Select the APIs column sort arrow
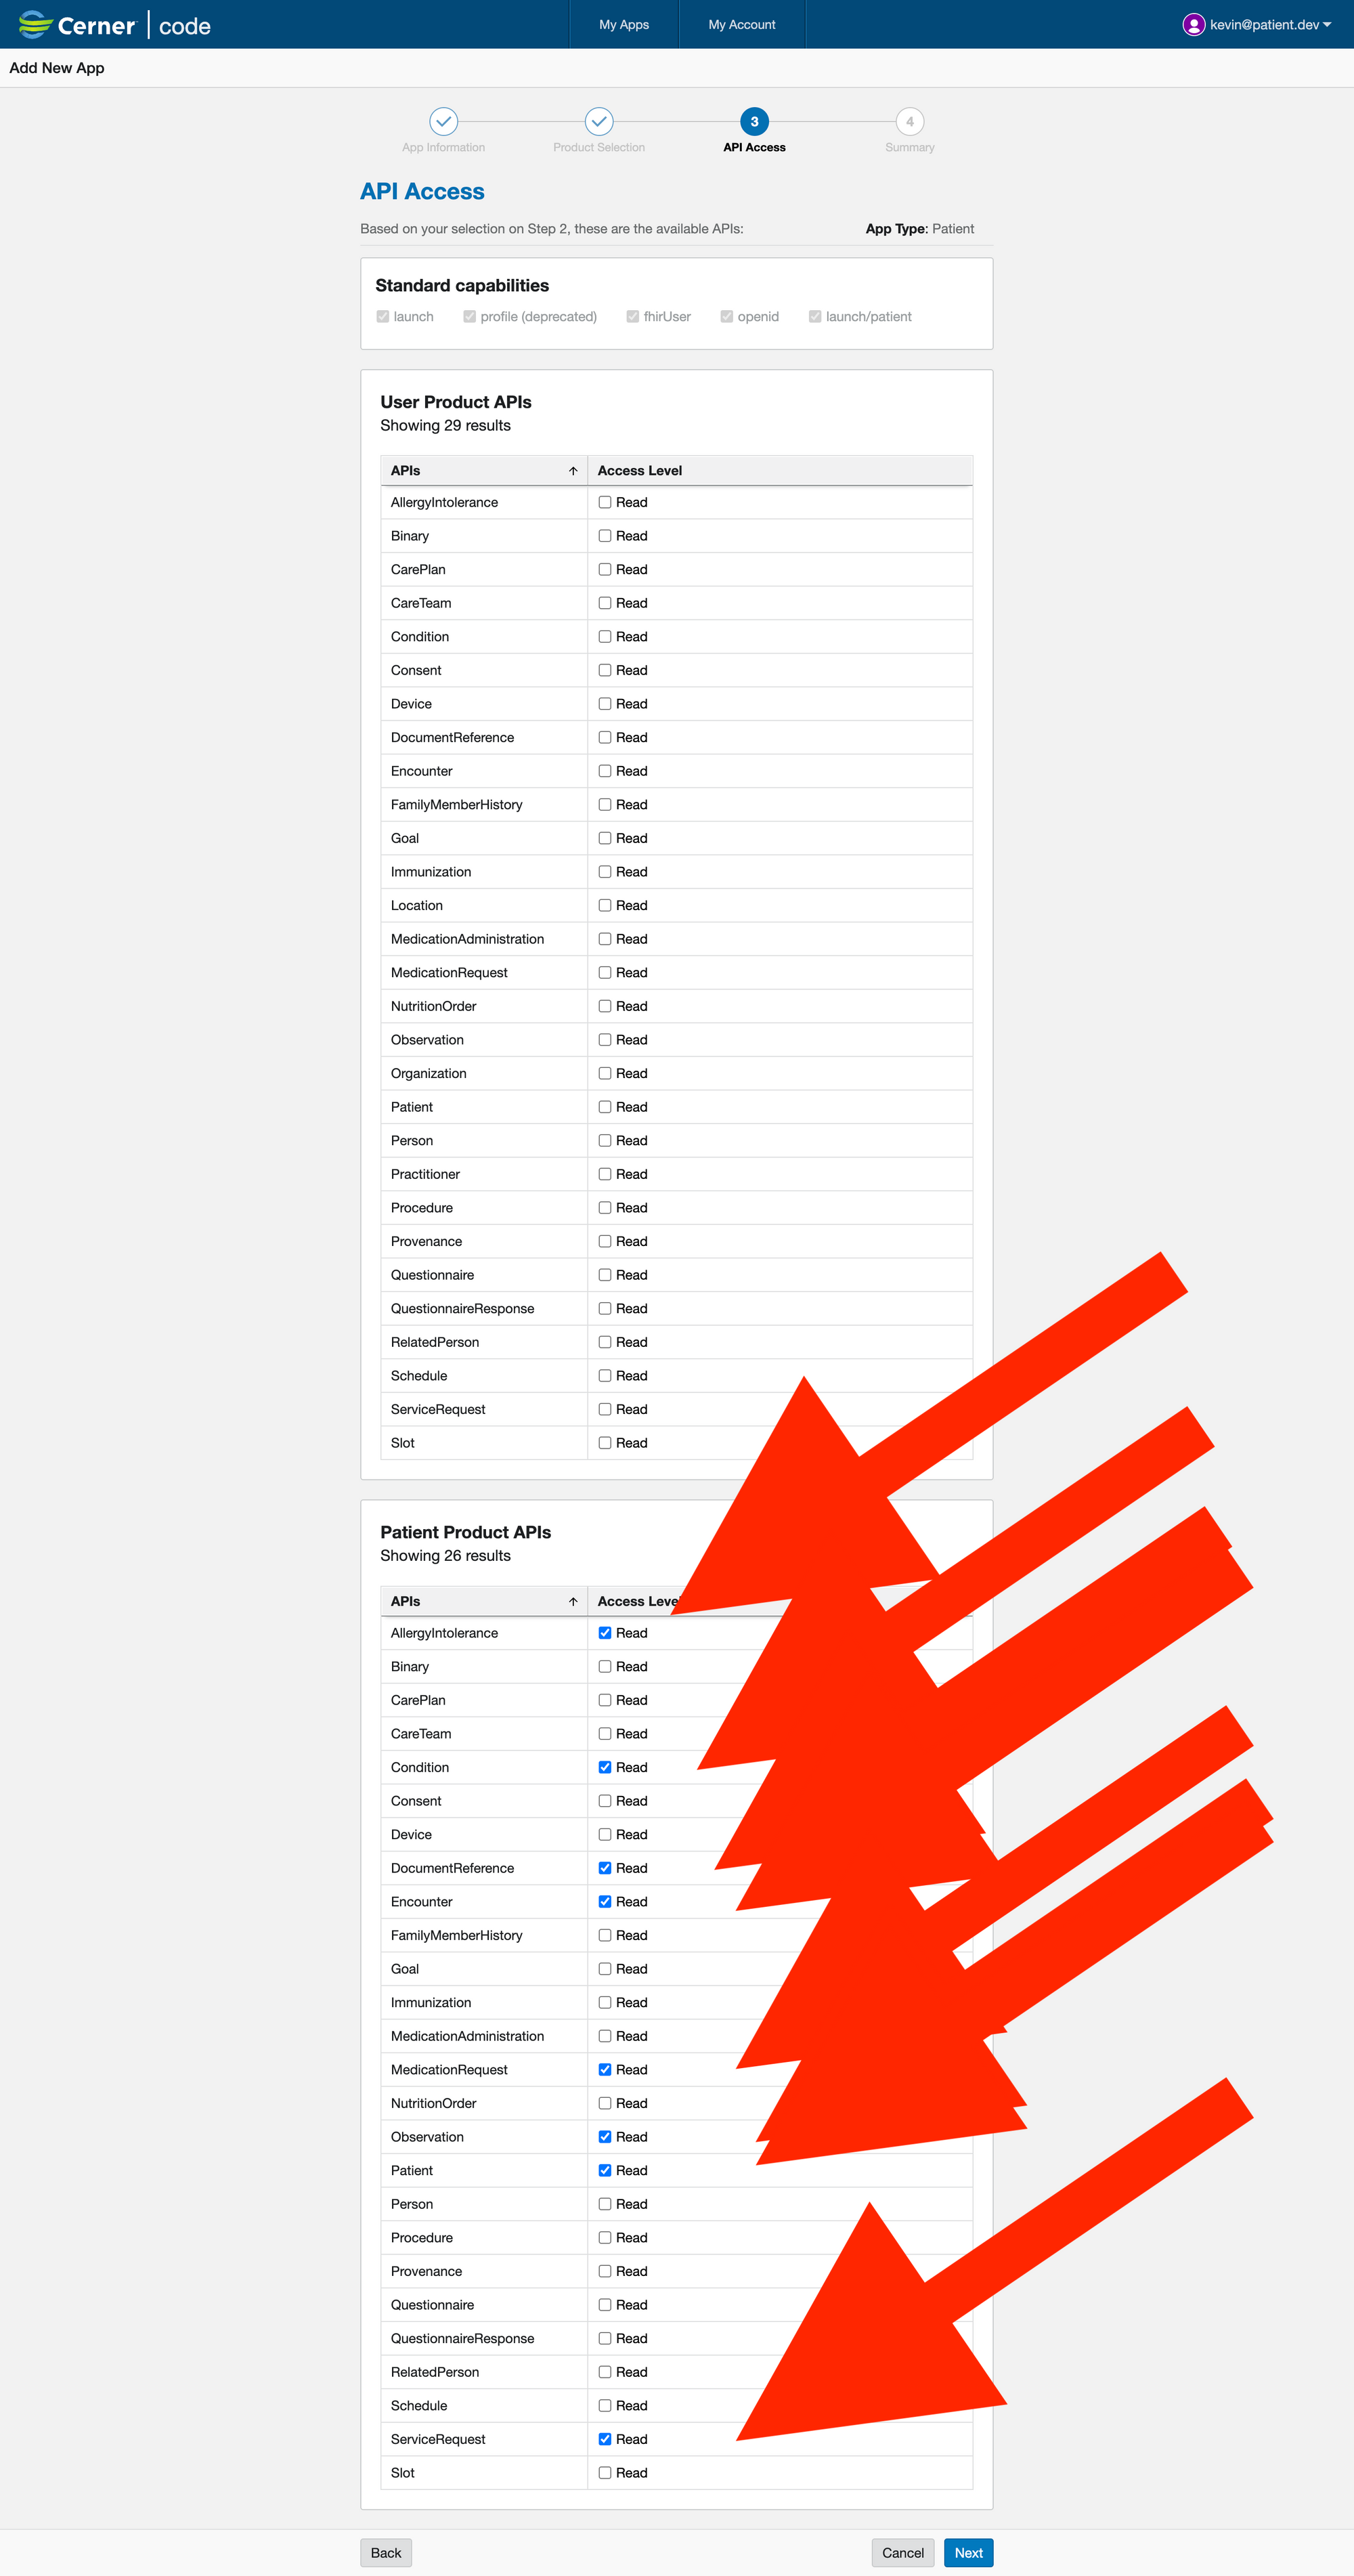Screen dimensions: 1354x2576 (x=571, y=469)
